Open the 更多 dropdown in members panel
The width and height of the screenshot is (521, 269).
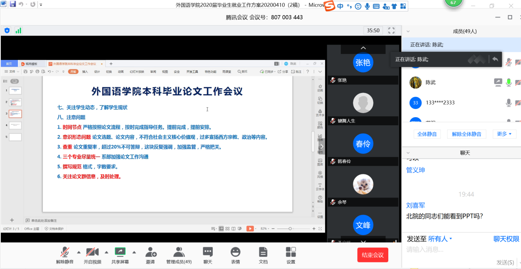point(504,134)
